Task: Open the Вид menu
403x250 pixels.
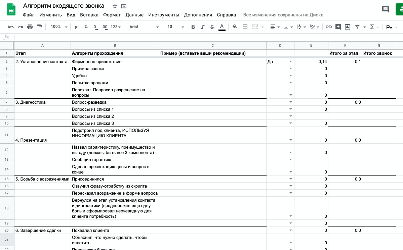Action: (71, 15)
